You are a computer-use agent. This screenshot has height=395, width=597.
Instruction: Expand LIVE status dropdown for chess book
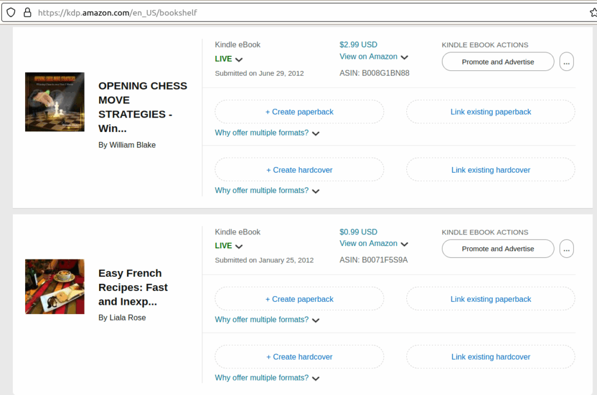[229, 59]
